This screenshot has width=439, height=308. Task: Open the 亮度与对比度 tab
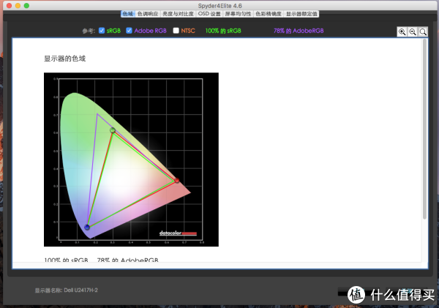178,14
